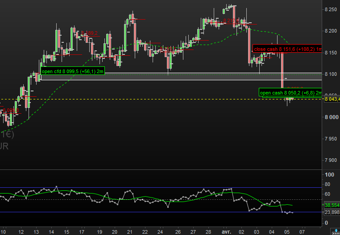
Task: Select the 'open cash 8 050,2' order label
Action: pyautogui.click(x=290, y=93)
